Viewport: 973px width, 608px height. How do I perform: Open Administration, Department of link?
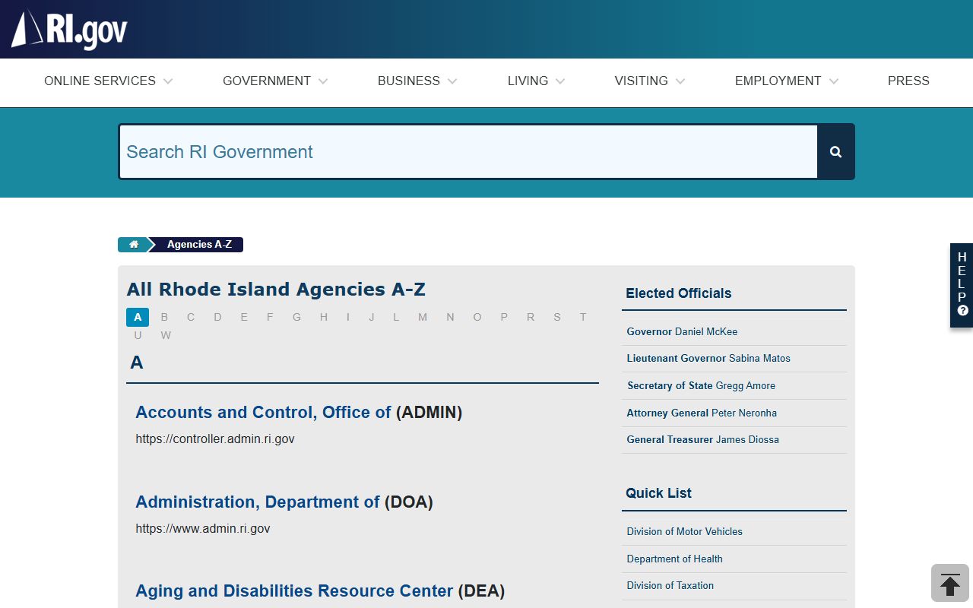(x=258, y=502)
